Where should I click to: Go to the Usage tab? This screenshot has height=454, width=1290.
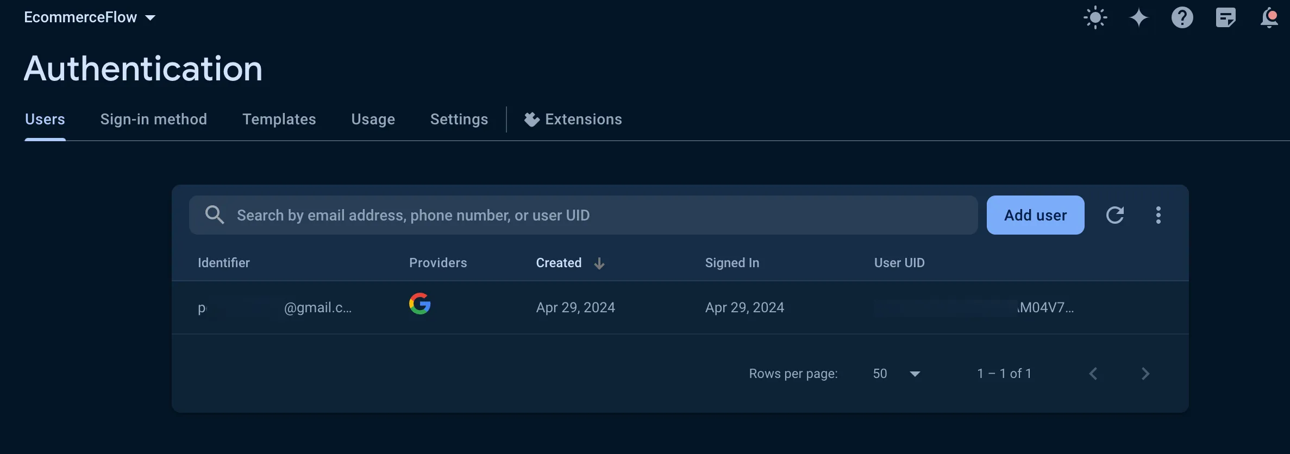[x=373, y=119]
